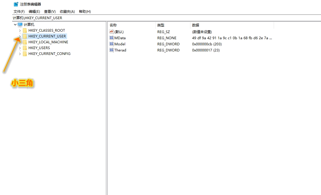Select the Model REG_DWORD value entry

[x=120, y=44]
